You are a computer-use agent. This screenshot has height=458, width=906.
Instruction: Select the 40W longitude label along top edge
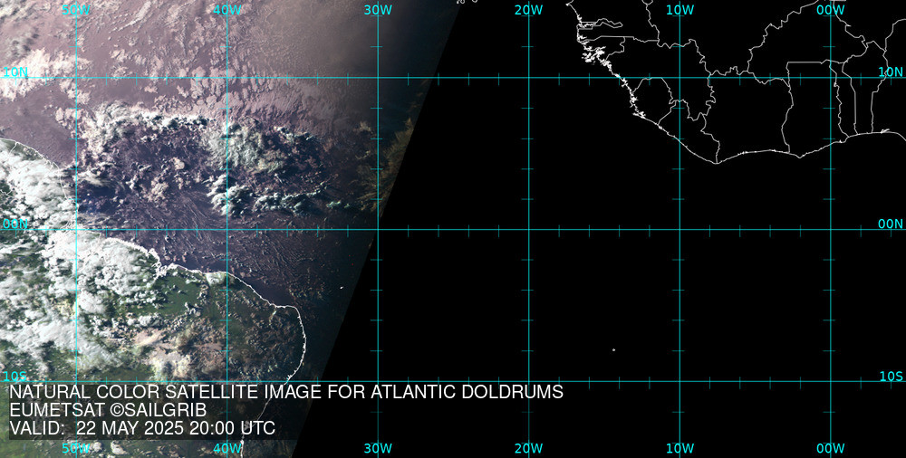pyautogui.click(x=227, y=10)
